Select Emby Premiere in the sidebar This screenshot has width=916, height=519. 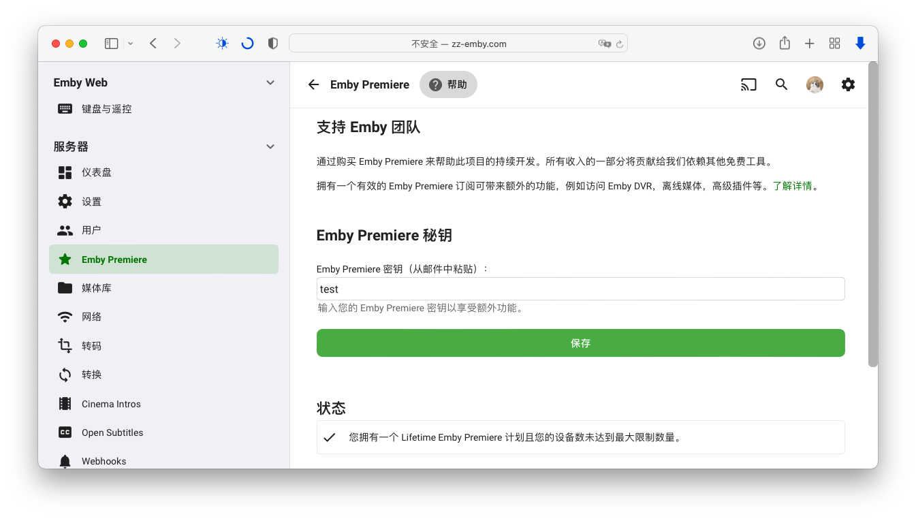[x=163, y=259]
